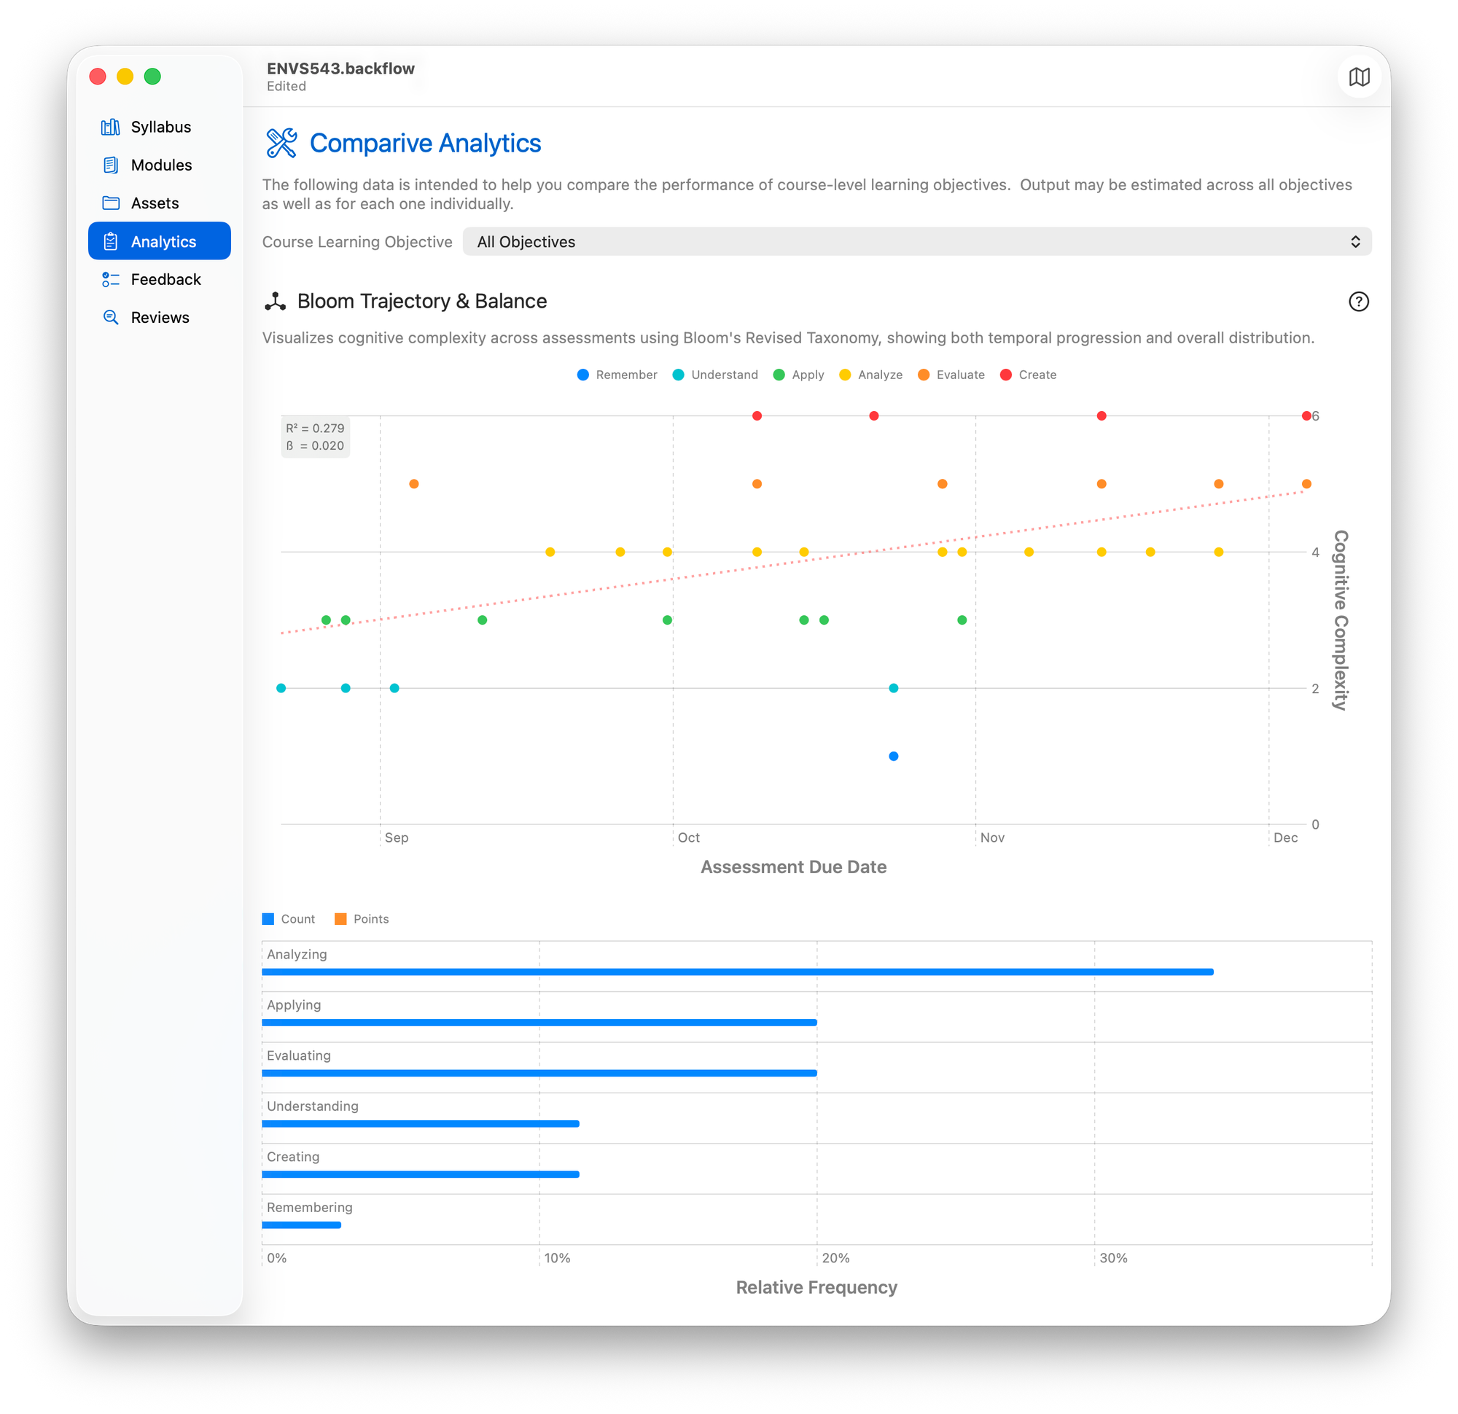Click the Analyzing frequency bar
The height and width of the screenshot is (1414, 1458).
(x=736, y=972)
